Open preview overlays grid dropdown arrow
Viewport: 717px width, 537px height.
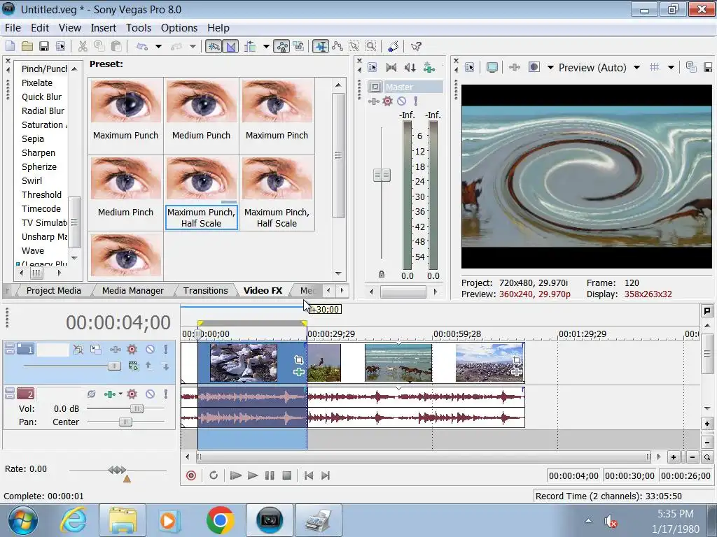pos(671,68)
